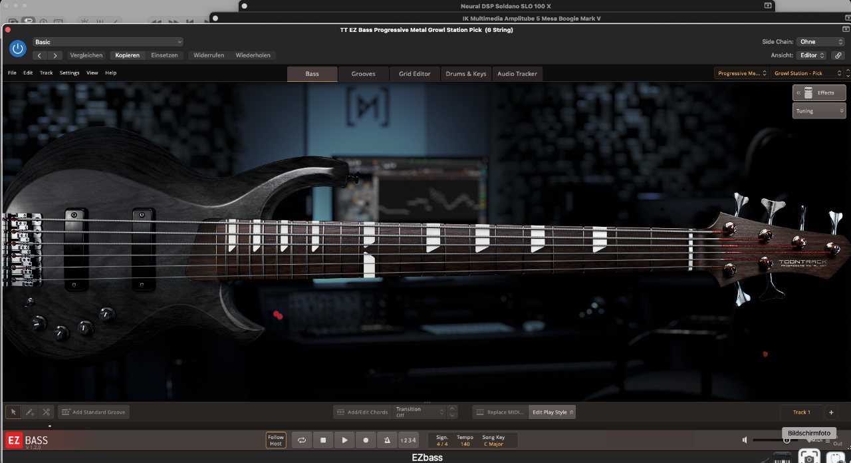Click the EZ BASS logo
Screen dimensions: 851x463
point(27,440)
